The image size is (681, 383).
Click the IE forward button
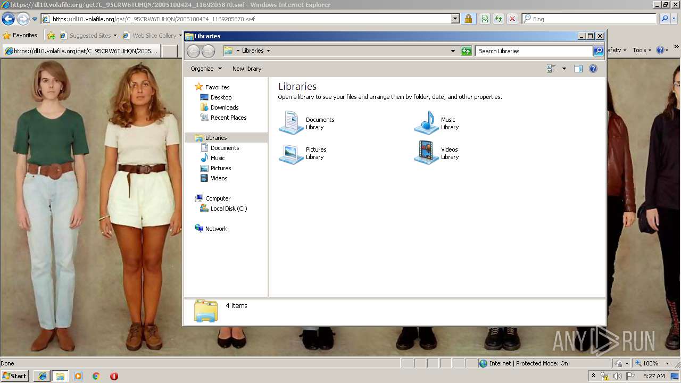[23, 19]
